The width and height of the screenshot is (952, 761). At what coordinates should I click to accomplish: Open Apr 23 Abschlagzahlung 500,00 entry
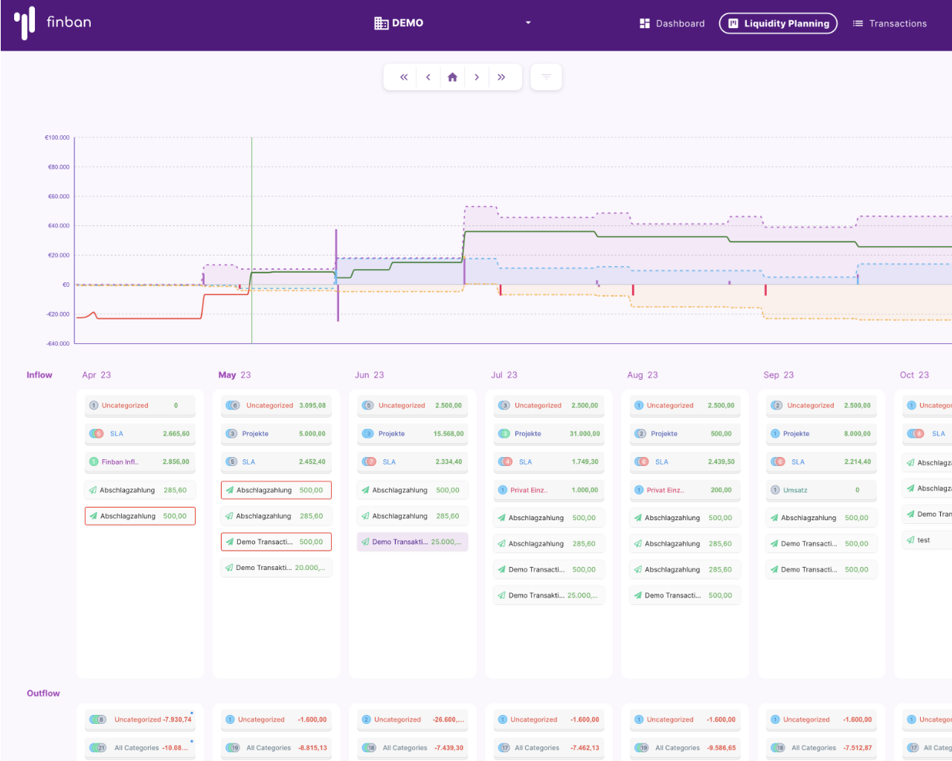click(x=140, y=516)
